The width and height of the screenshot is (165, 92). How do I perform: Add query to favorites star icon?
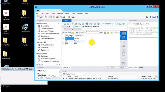pos(119,24)
